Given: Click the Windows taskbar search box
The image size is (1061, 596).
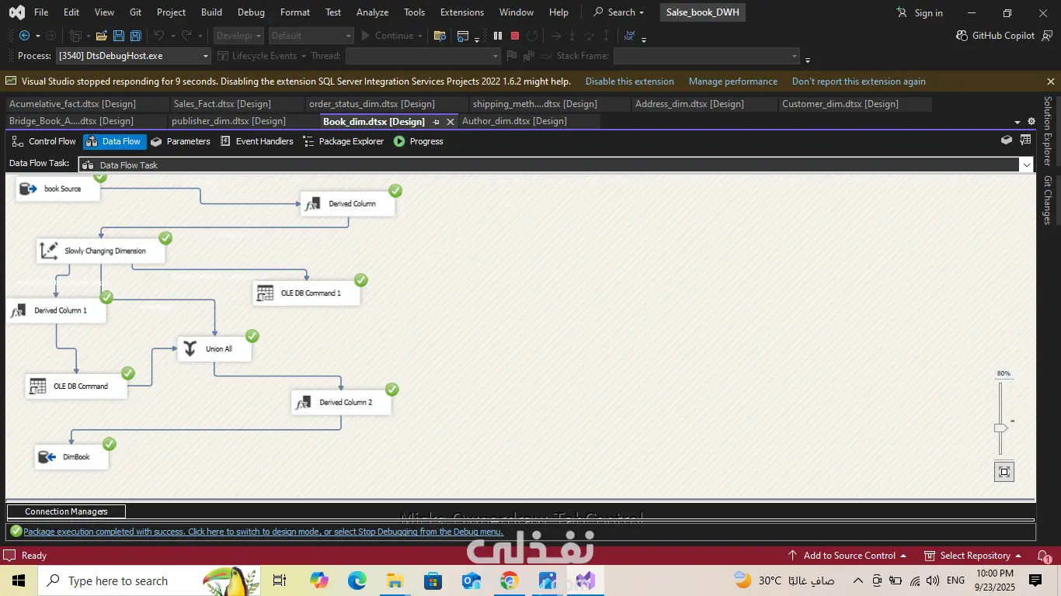Looking at the screenshot, I should [x=148, y=580].
